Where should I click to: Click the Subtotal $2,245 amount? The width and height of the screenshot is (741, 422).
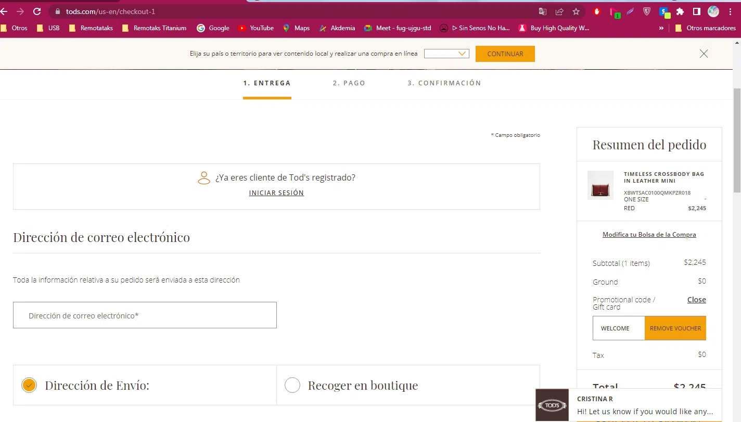click(695, 263)
